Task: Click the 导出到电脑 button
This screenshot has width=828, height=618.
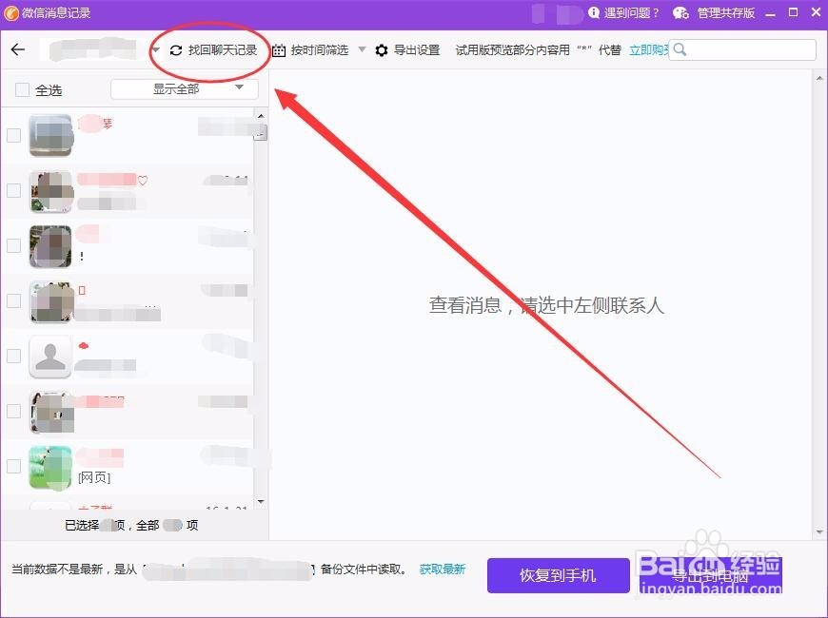Action: coord(710,575)
